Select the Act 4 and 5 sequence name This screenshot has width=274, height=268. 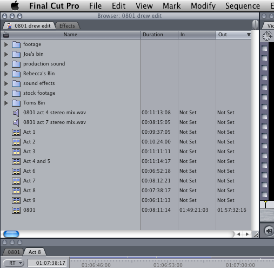coord(37,161)
